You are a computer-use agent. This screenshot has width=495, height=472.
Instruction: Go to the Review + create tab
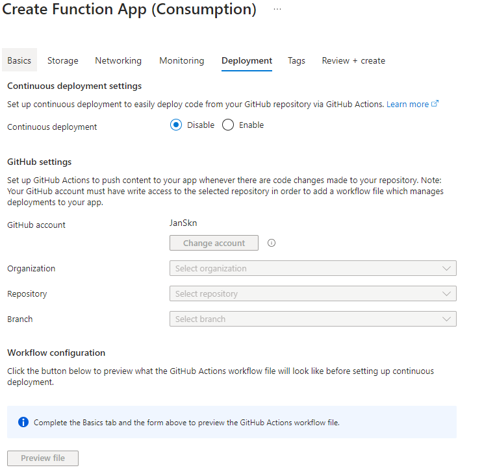pyautogui.click(x=353, y=60)
